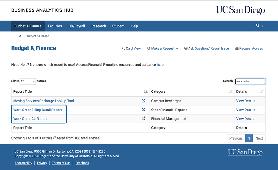Click Request Access link
The height and width of the screenshot is (170, 278).
tap(249, 48)
